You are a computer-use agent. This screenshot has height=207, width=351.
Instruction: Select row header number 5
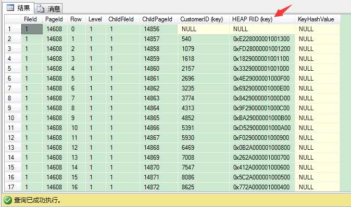(x=13, y=69)
